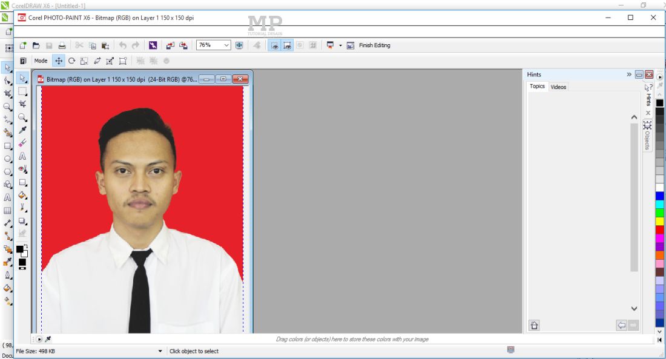Click the black fill color swatch below color control
Image resolution: width=666 pixels, height=359 pixels.
point(22,263)
